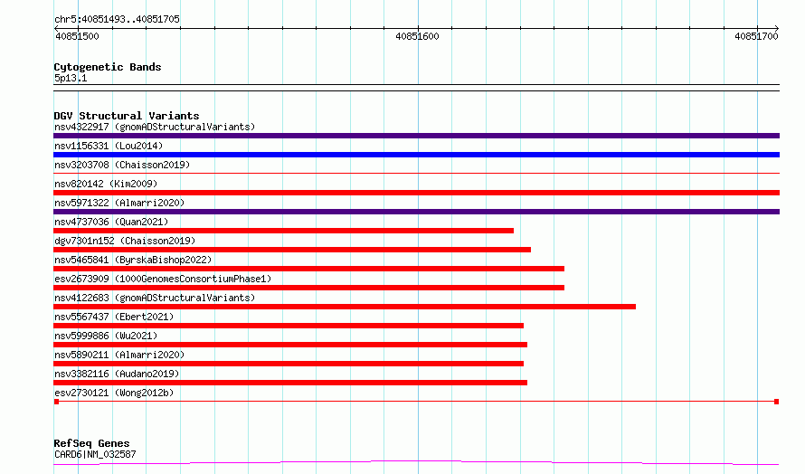The height and width of the screenshot is (474, 805).
Task: Click the Cytogenetic Bands track title
Action: (x=108, y=67)
